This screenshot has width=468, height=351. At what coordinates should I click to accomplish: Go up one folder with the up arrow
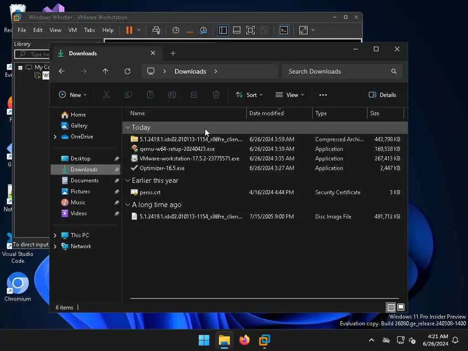pyautogui.click(x=106, y=71)
